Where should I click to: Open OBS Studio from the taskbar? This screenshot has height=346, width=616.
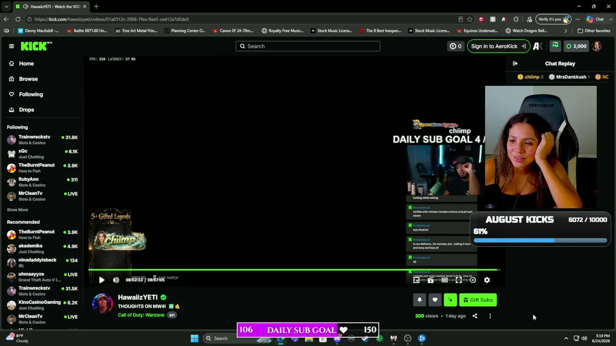point(408,338)
